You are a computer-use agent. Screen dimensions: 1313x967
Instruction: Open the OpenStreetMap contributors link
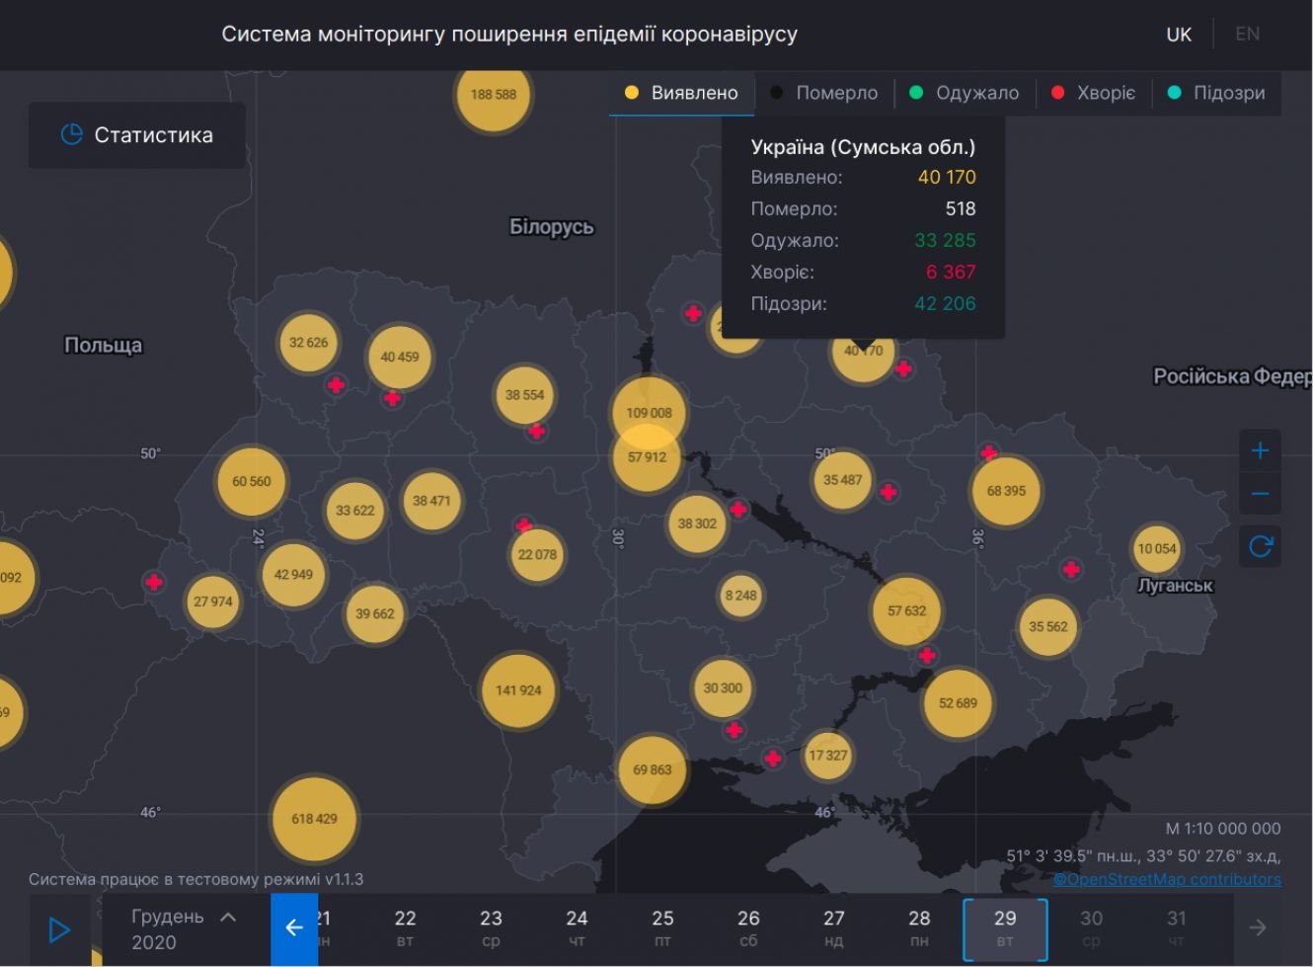click(1167, 879)
